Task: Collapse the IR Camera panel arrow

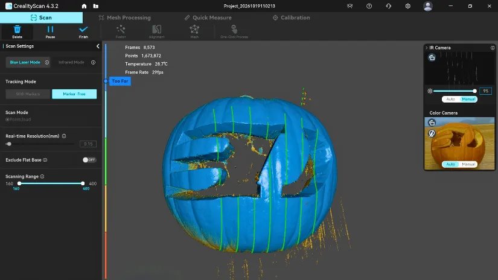Action: [427, 48]
